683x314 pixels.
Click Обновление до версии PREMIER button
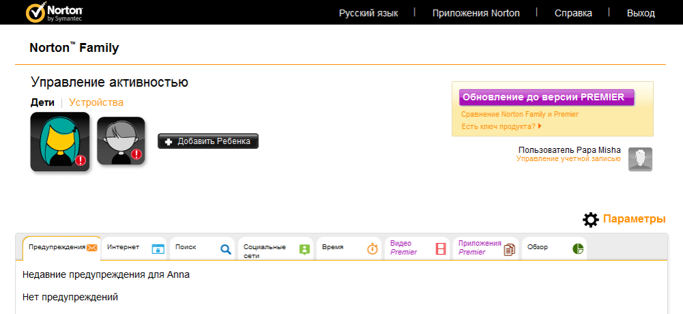(546, 97)
